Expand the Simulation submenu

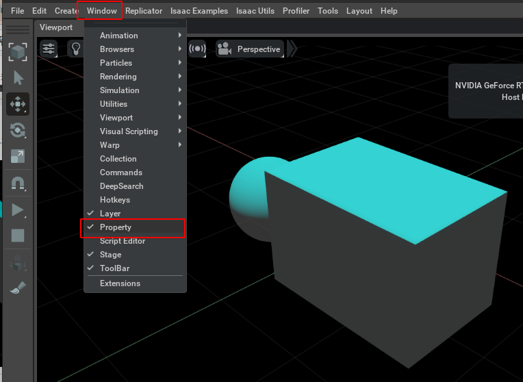coord(135,90)
